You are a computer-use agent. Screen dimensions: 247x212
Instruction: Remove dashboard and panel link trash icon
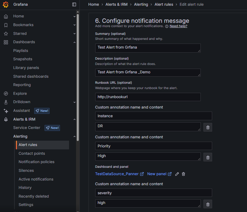pyautogui.click(x=183, y=174)
